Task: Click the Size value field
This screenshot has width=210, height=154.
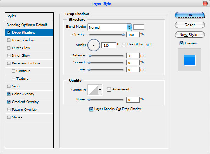Action: [x=133, y=70]
